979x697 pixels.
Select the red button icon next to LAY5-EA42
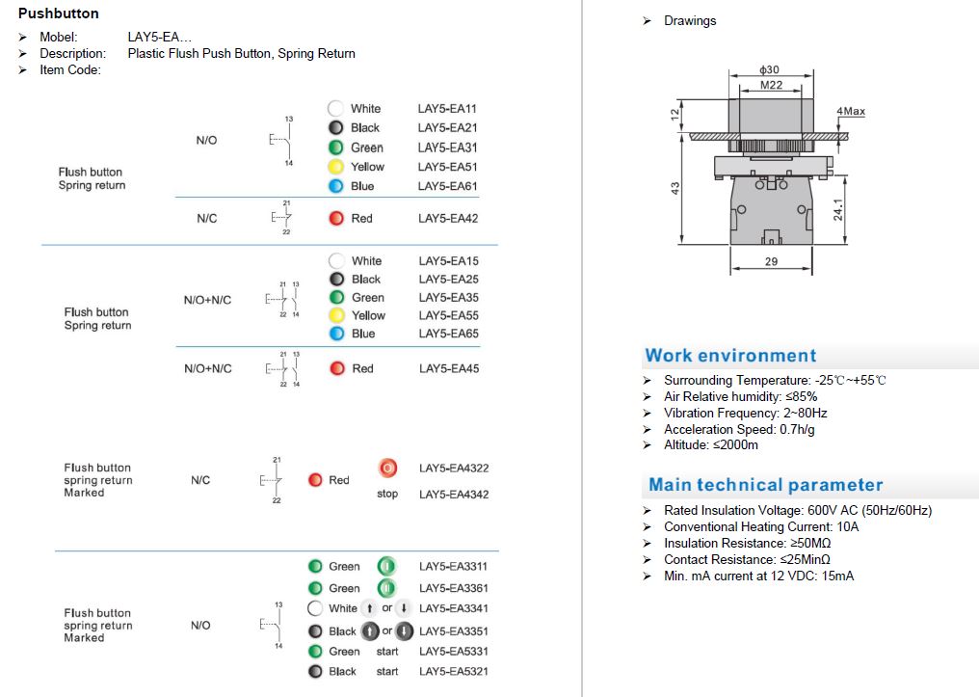(335, 219)
